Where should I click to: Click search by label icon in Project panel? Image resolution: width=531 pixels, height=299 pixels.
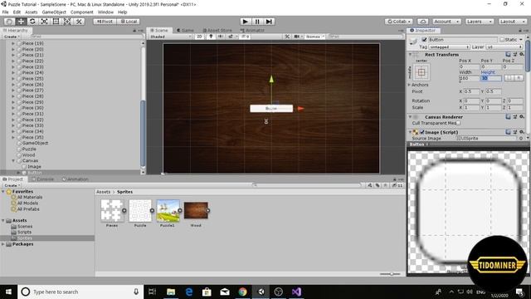pyautogui.click(x=378, y=185)
